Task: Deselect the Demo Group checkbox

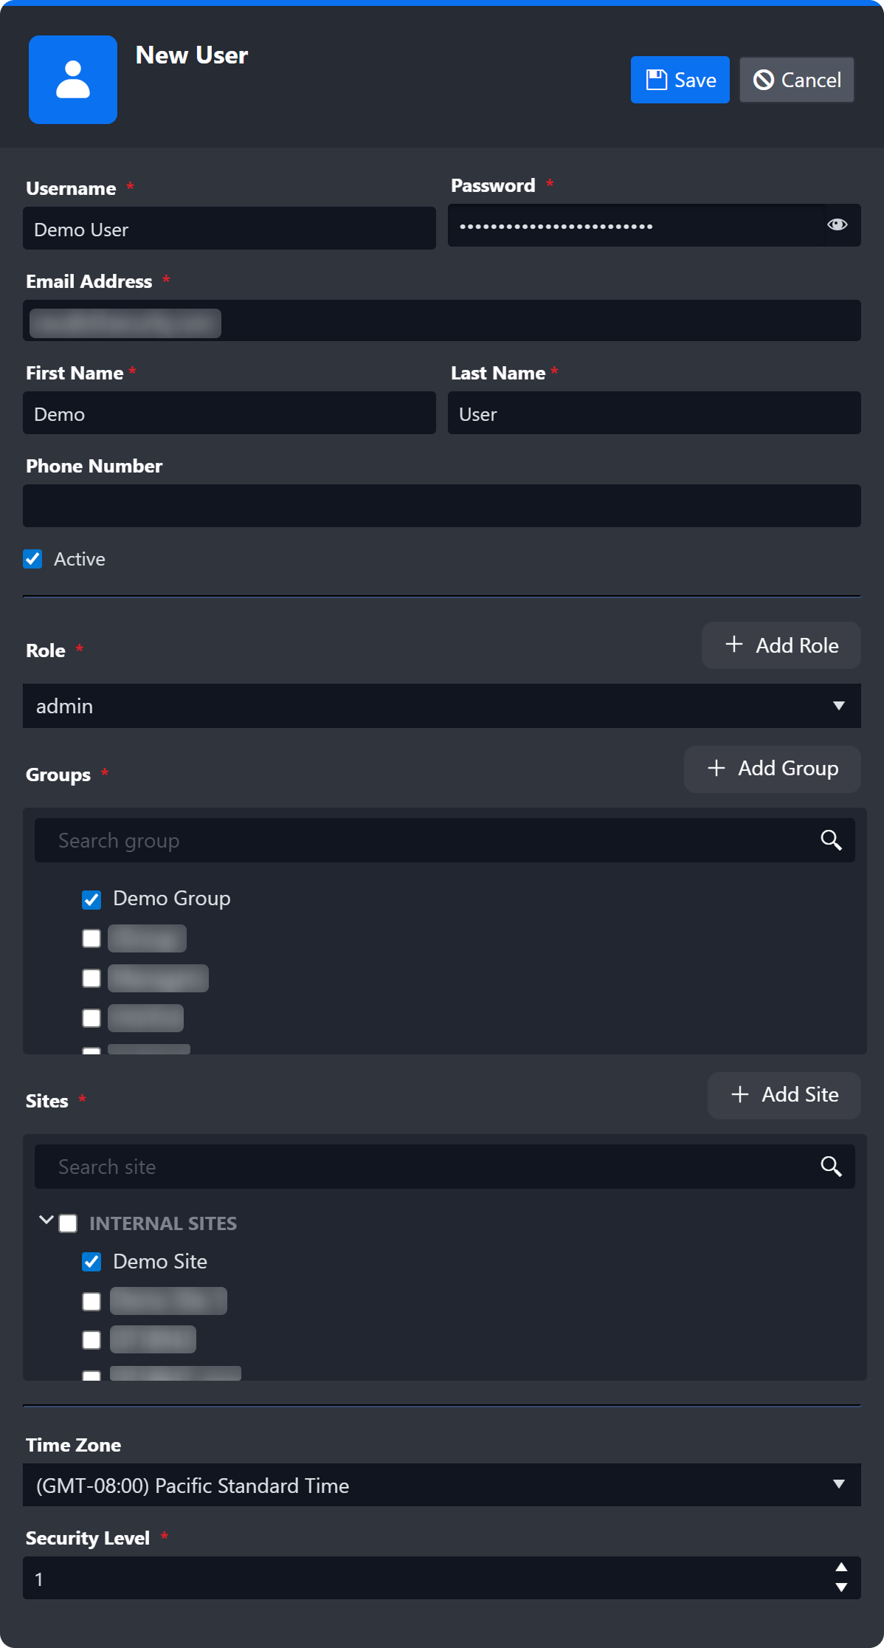Action: coord(91,899)
